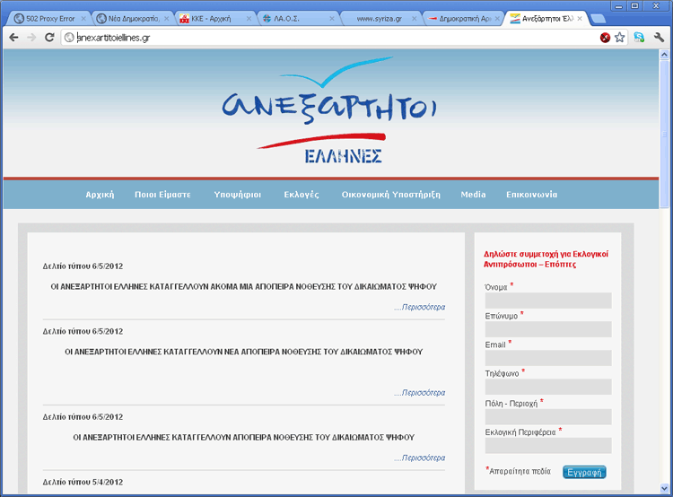Click the Εκλογική Περιφέρεια input field
Viewport: 673px width, 497px height.
pyautogui.click(x=548, y=446)
